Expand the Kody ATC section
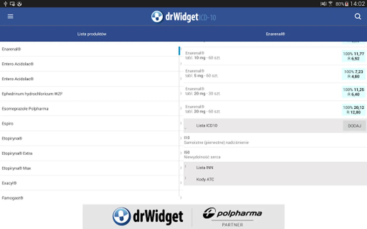This screenshot has height=229, width=367. (275, 179)
